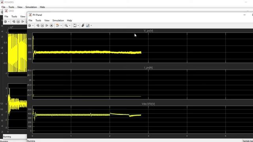The height and width of the screenshot is (142, 253).
Task: Click MATLAB icon in POWERS title bar
Action: (2, 2)
